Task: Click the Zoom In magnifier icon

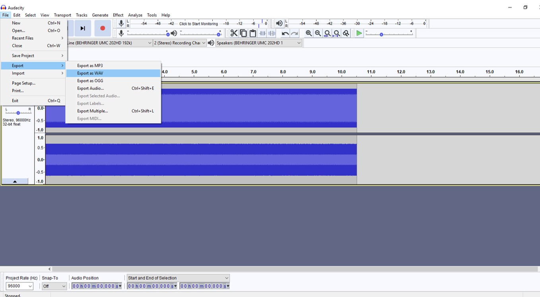Action: tap(309, 33)
